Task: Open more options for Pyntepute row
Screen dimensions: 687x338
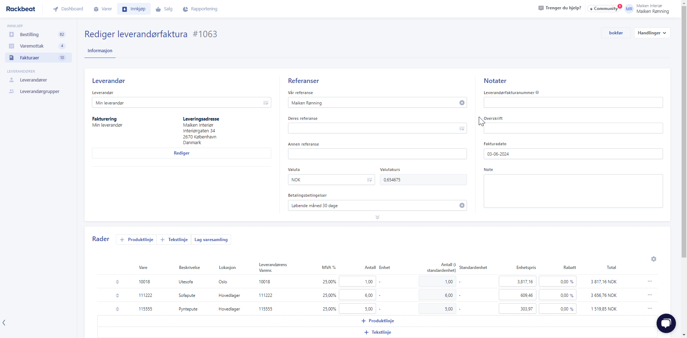Action: pos(649,308)
